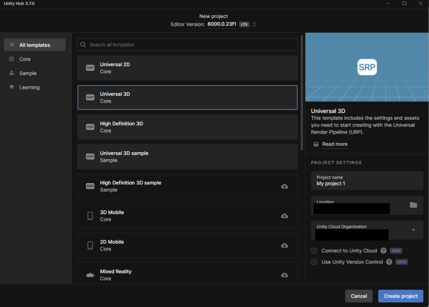This screenshot has width=429, height=307.
Task: Click the SRP icon on High Definition 3D sample
Action: [x=90, y=186]
